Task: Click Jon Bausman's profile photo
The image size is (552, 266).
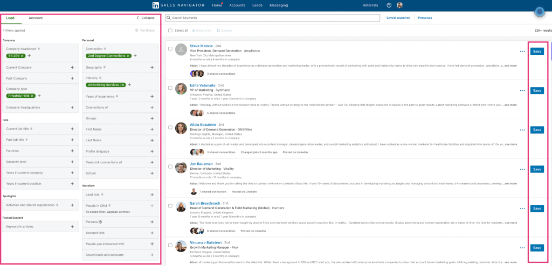Action: point(181,167)
